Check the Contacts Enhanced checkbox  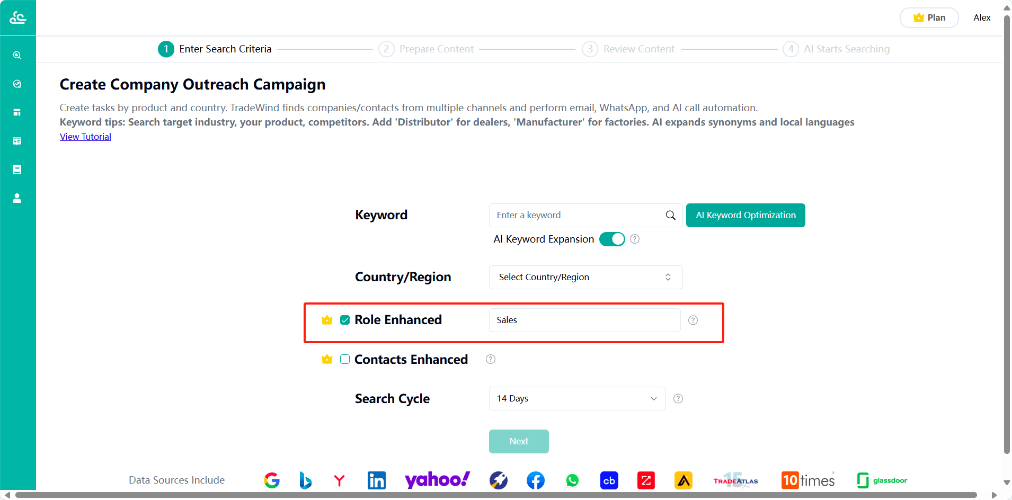coord(345,359)
